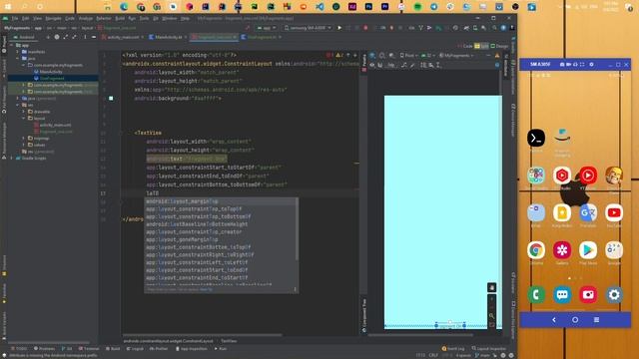Switch editor to Split view mode

481,46
